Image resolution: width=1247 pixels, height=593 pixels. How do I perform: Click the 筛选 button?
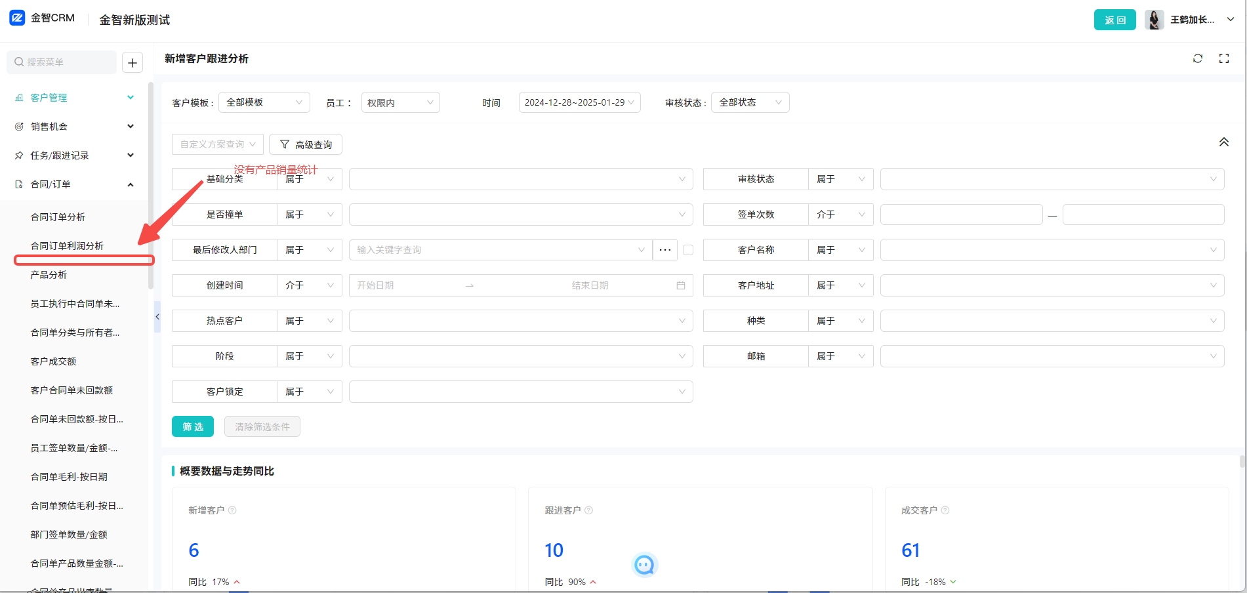coord(193,426)
